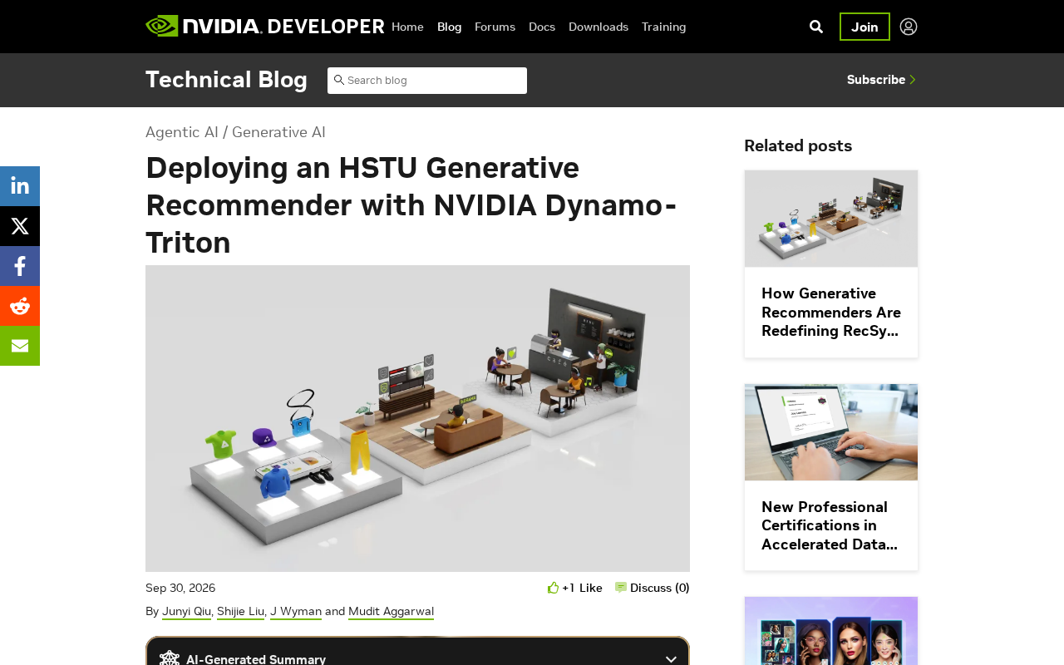Click the 'Sep 30, 2026' date text
This screenshot has width=1064, height=665.
[180, 588]
